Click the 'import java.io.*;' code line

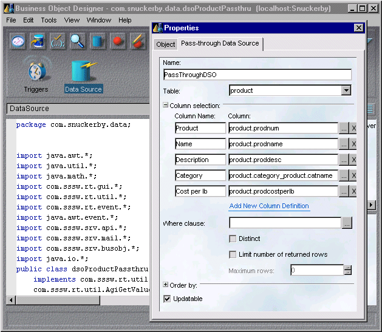coord(52,259)
